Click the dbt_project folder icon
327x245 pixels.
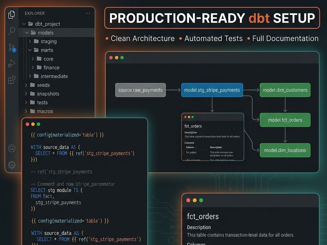30,24
